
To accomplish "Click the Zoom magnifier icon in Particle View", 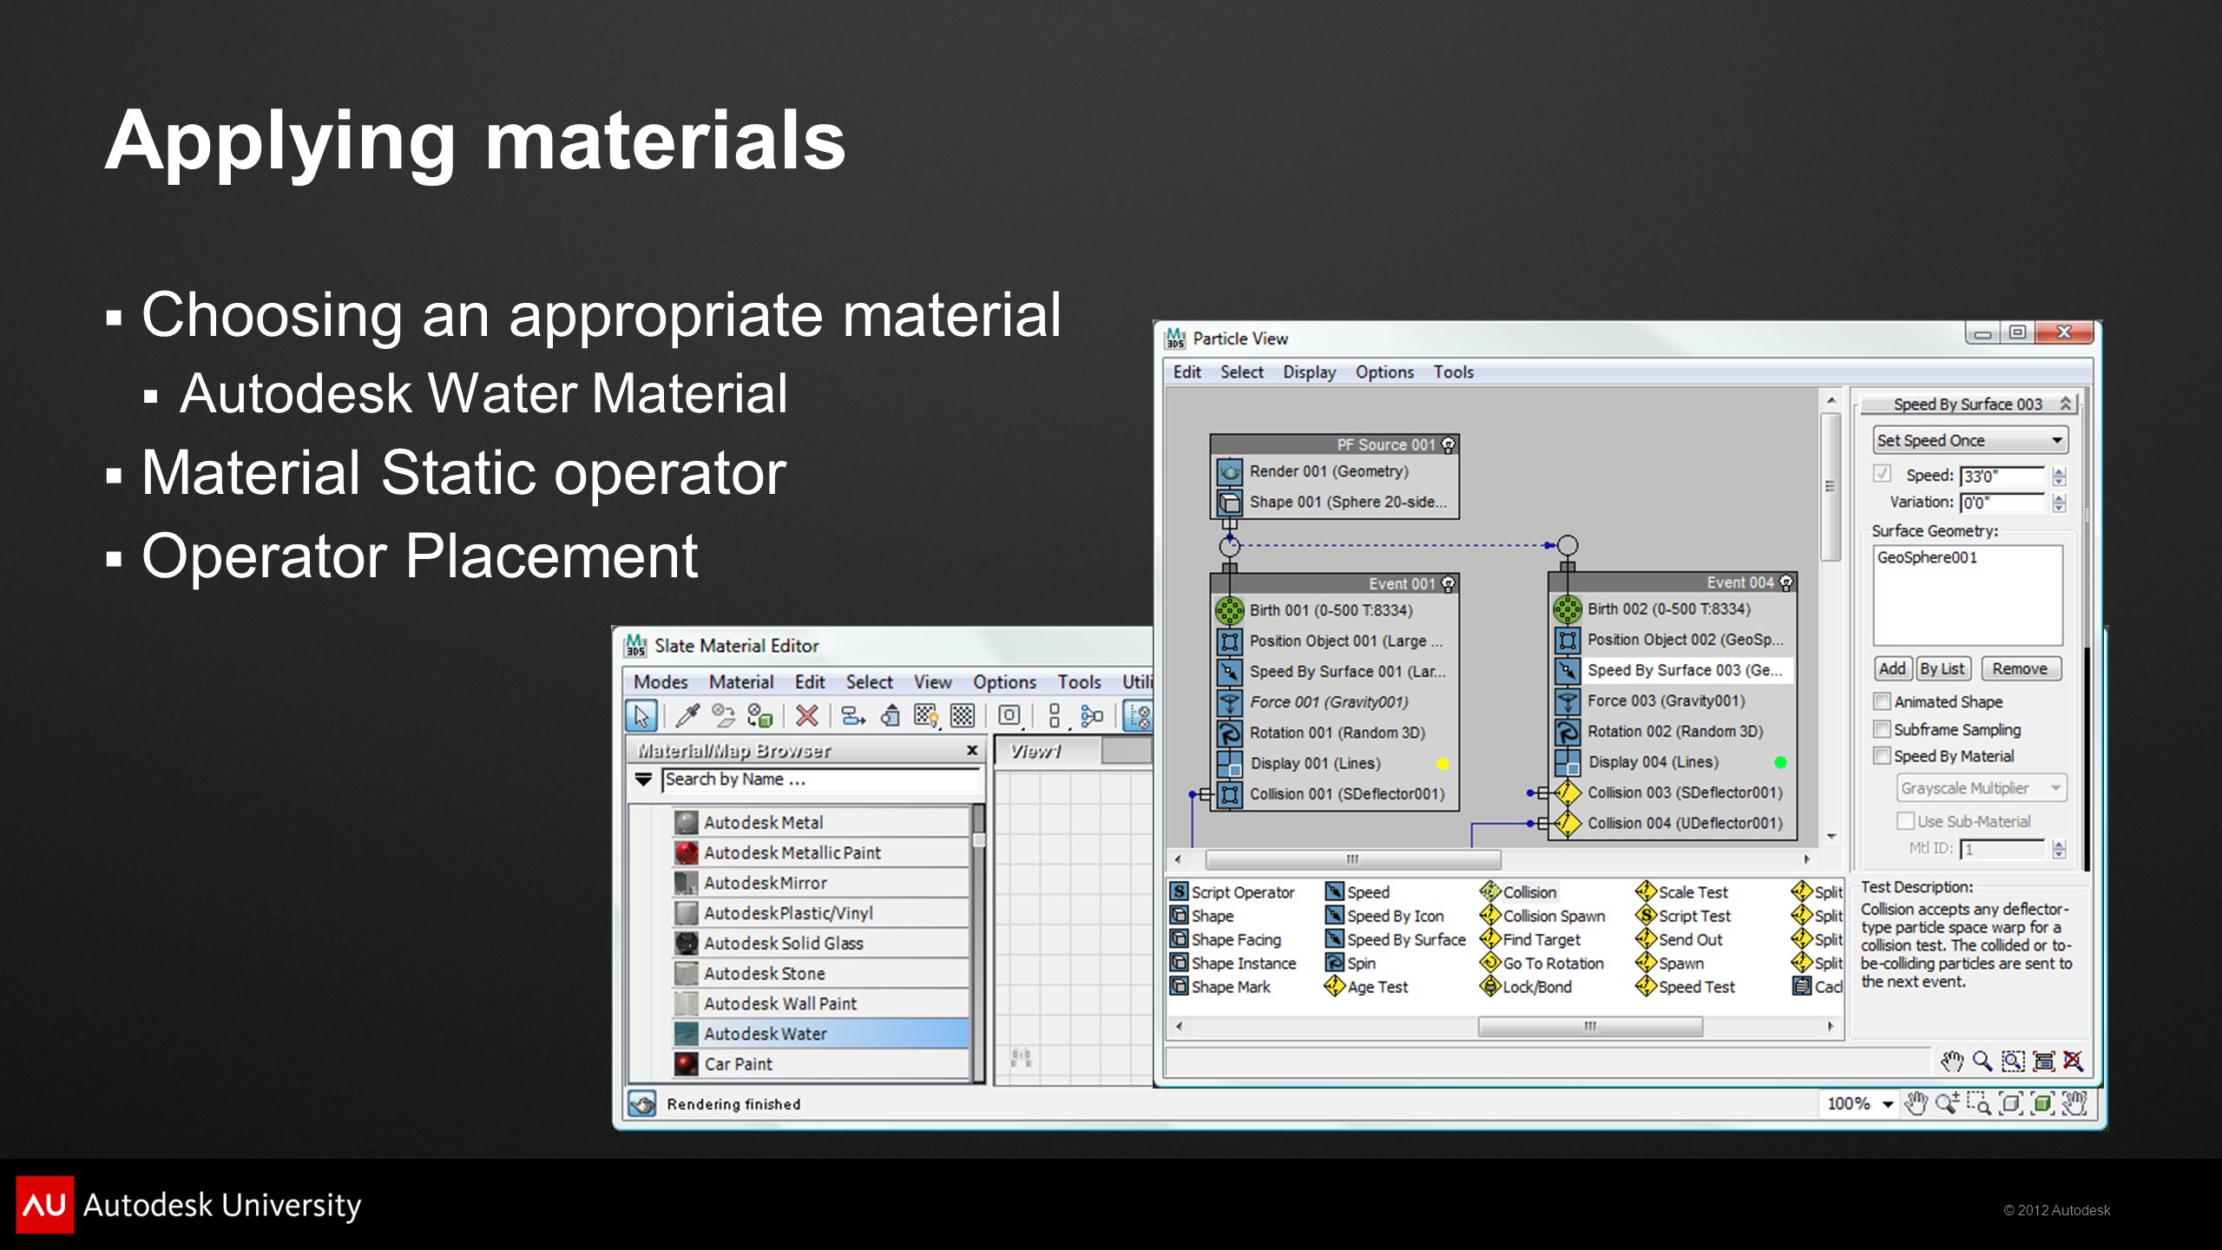I will [x=1982, y=1061].
